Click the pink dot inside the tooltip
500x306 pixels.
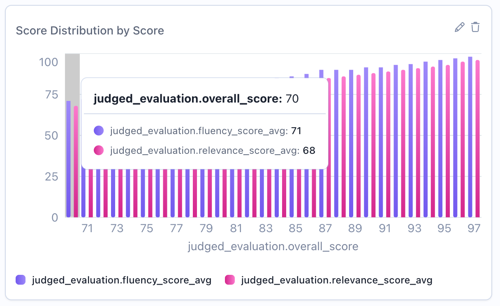(x=98, y=150)
